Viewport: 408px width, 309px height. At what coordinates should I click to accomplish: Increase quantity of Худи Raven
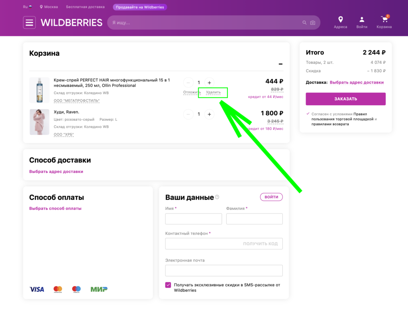click(209, 114)
